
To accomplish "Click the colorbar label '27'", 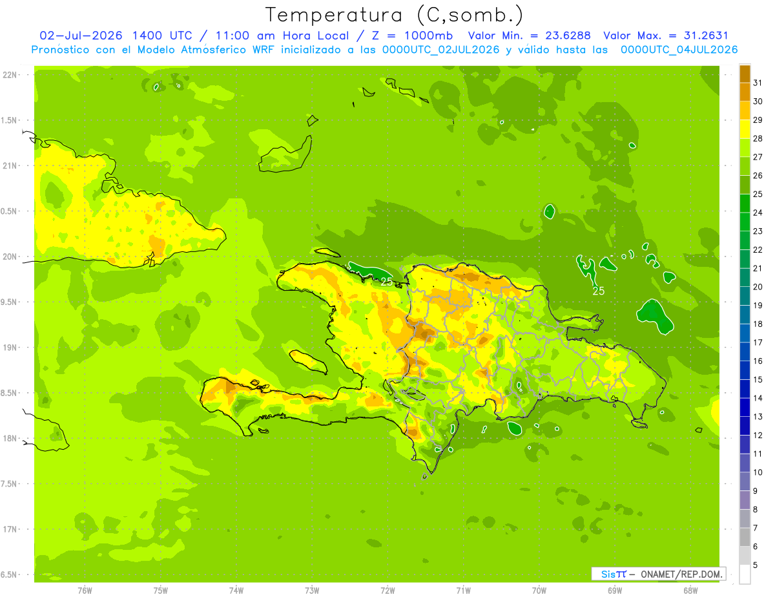I will click(x=758, y=157).
